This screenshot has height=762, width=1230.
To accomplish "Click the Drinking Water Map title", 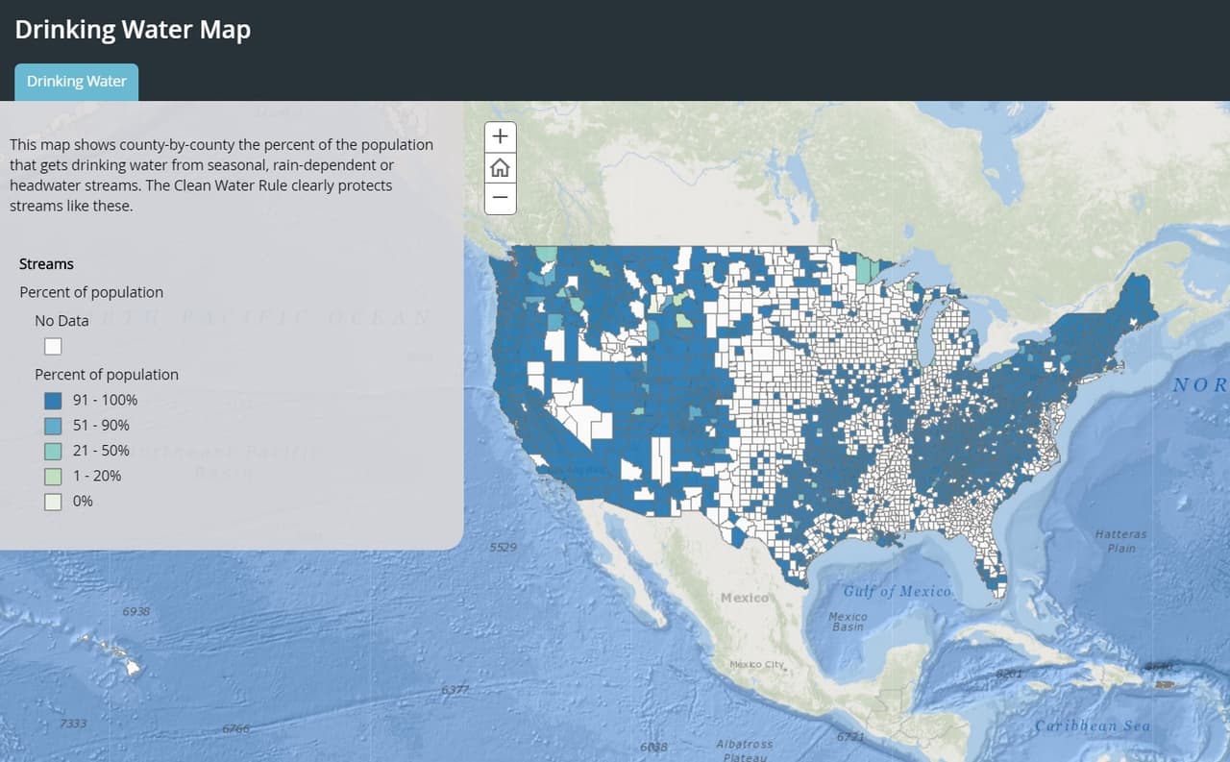I will [x=133, y=30].
